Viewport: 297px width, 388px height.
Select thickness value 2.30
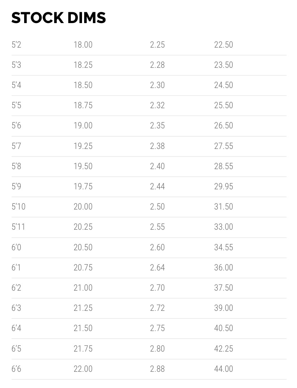(x=157, y=85)
